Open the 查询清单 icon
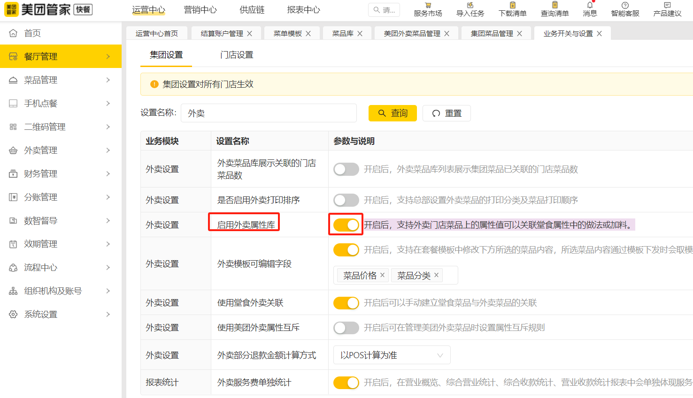This screenshot has width=693, height=398. pyautogui.click(x=554, y=6)
